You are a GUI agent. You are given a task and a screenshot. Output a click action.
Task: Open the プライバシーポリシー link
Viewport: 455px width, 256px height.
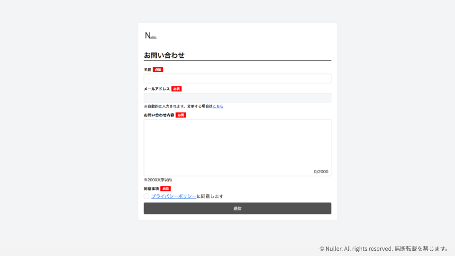point(173,196)
